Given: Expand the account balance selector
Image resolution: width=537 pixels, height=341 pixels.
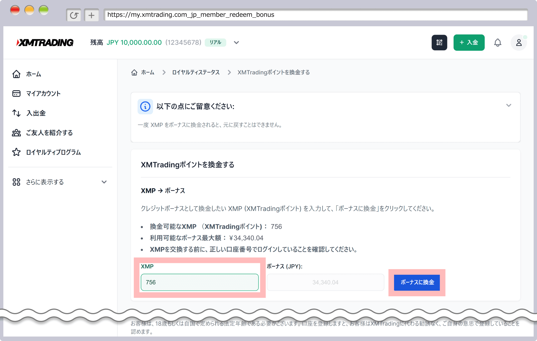Looking at the screenshot, I should coord(236,42).
